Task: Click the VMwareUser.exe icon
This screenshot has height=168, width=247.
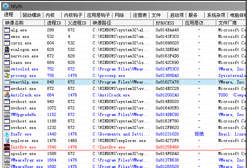Action: tap(7, 166)
